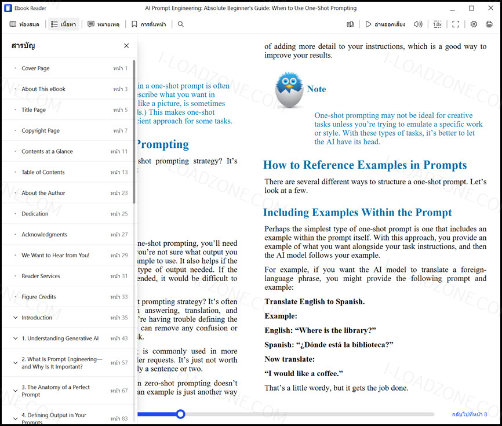
Task: Go to Cover Page entry
Action: (68, 68)
